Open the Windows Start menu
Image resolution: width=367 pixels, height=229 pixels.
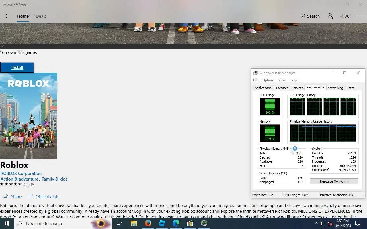click(x=7, y=223)
